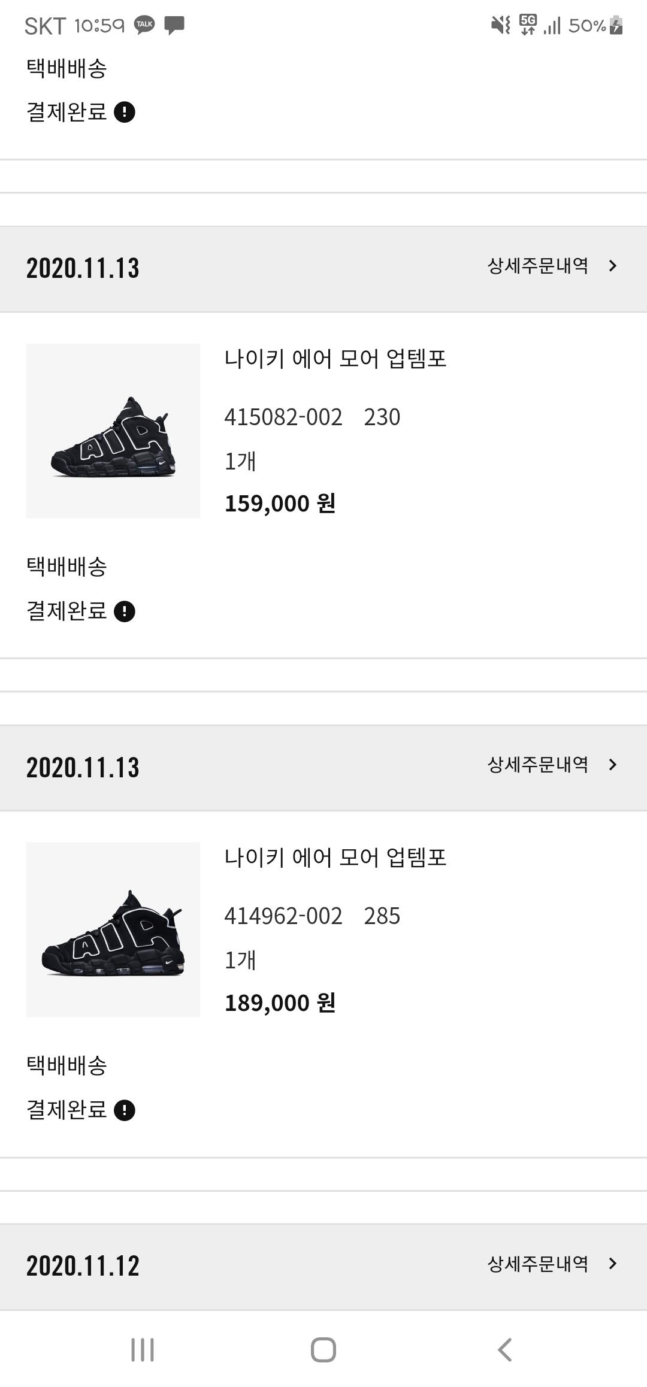Tap info icon for the 189,000 원 order status
The image size is (647, 1387).
[x=125, y=1110]
